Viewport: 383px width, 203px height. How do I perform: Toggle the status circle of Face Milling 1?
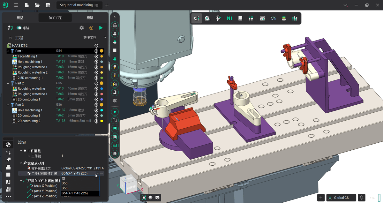click(96, 56)
